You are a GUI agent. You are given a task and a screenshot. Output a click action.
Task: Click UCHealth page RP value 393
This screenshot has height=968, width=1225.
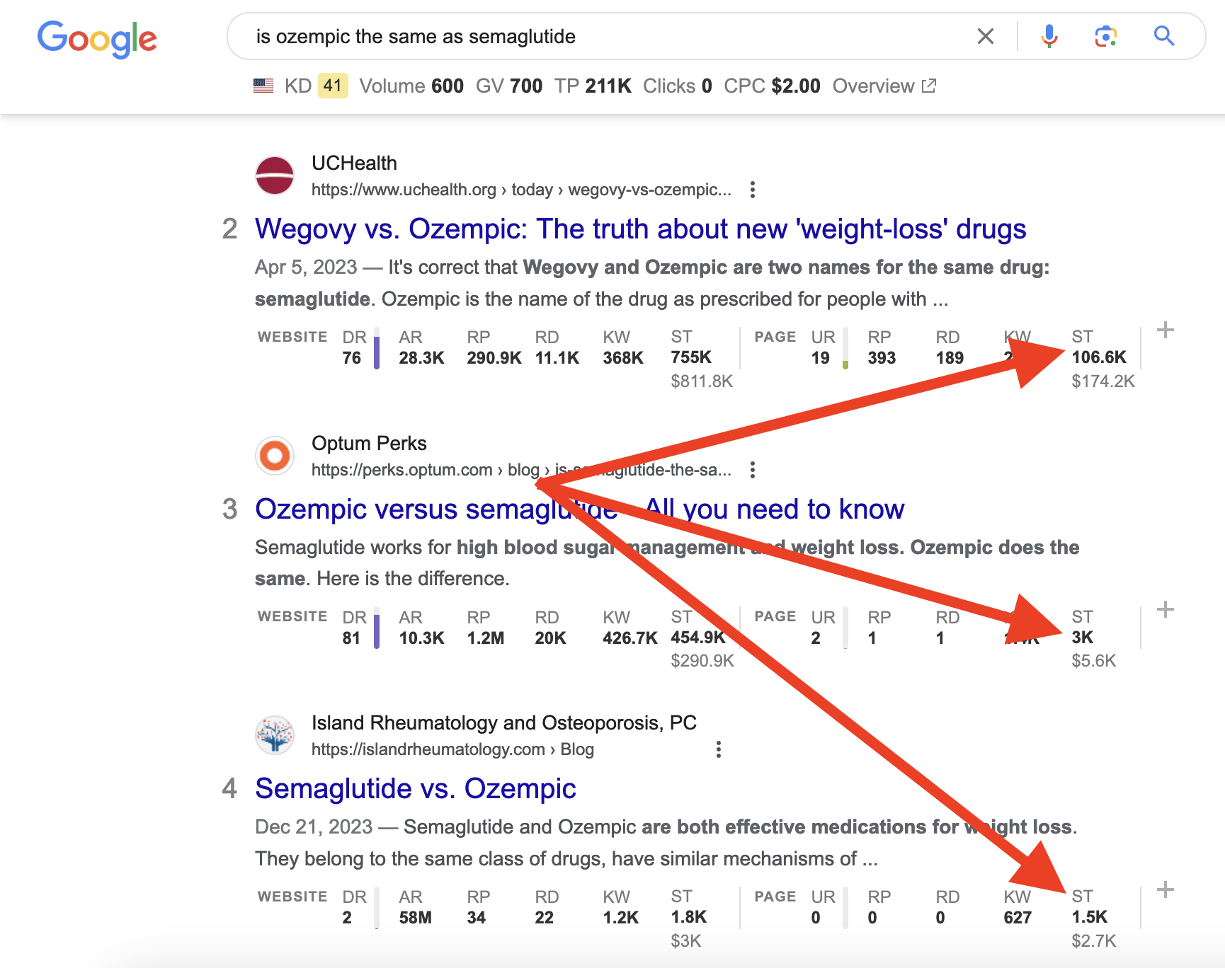[882, 358]
